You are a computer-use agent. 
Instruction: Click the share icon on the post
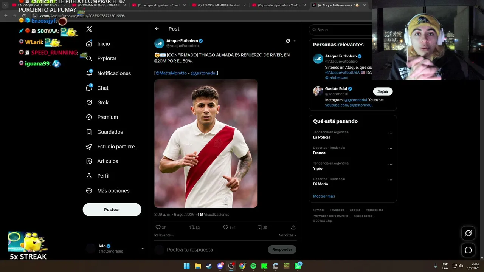(293, 227)
